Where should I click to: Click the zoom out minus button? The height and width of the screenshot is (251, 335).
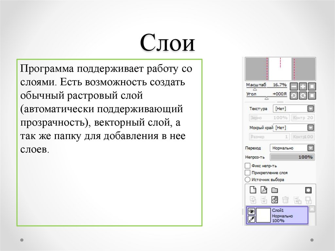pyautogui.click(x=294, y=87)
